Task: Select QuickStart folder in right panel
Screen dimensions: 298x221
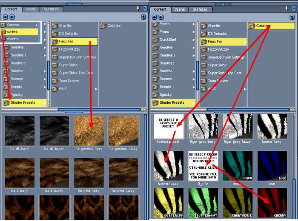Action: coord(173,40)
